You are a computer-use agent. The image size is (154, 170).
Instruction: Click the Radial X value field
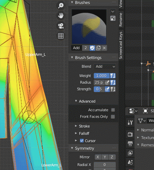point(105,165)
